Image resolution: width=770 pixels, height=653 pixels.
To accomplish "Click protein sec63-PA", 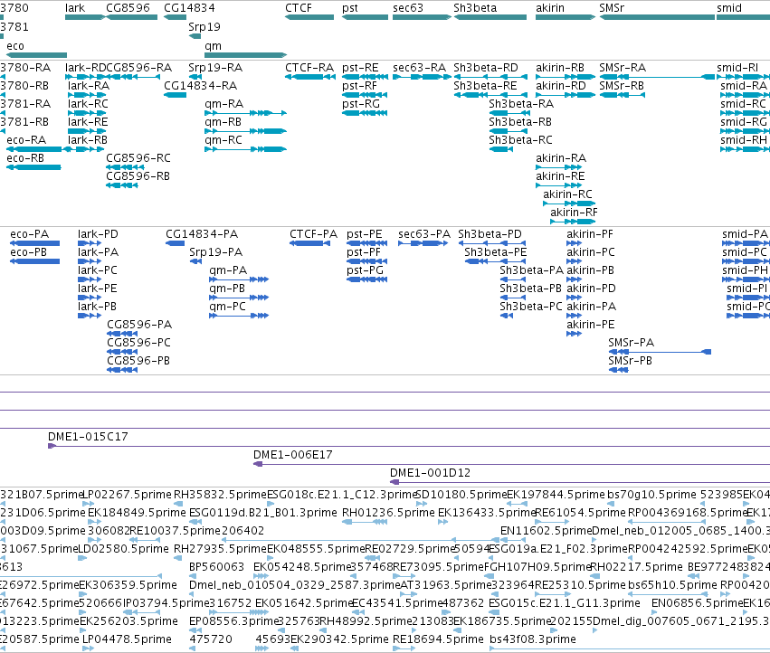I will click(423, 243).
